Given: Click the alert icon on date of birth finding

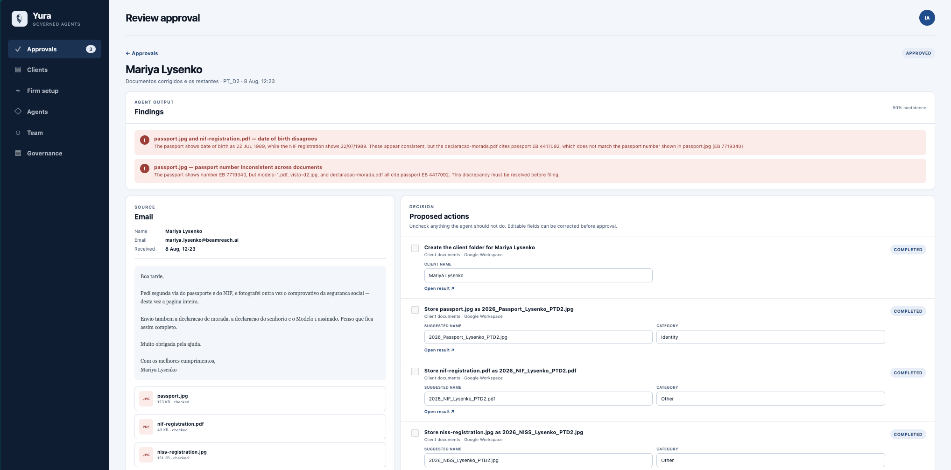Looking at the screenshot, I should coord(145,140).
